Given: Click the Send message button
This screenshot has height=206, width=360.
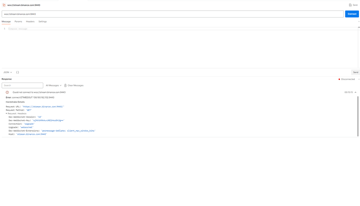Looking at the screenshot, I should pos(355,72).
